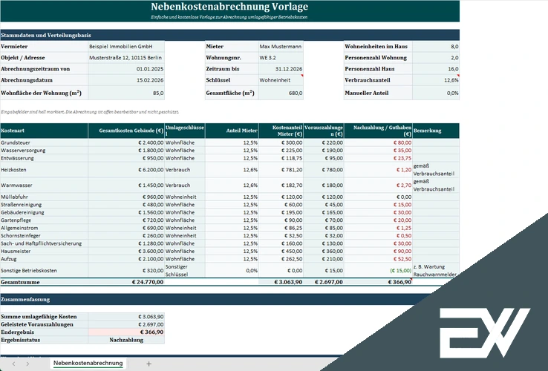Select the Vermieter value Beispiel Immobilien GmbH
The width and height of the screenshot is (548, 371).
[126, 47]
